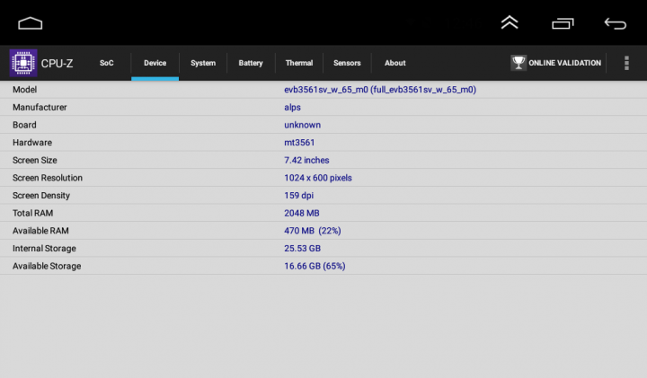Click the value 159 dpi
The image size is (647, 378).
click(x=298, y=196)
